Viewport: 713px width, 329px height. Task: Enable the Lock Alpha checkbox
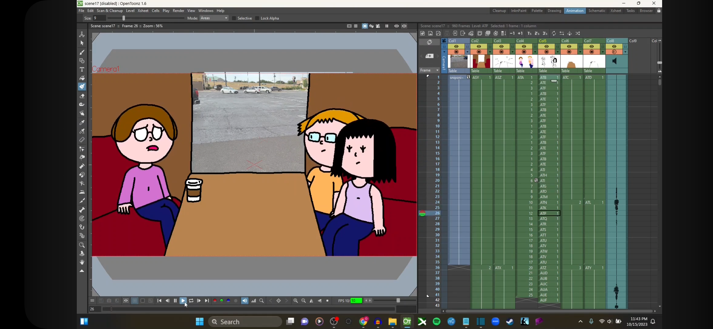pos(257,18)
